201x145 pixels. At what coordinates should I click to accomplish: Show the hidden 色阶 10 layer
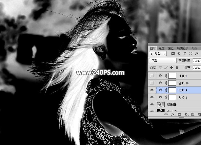[x=152, y=83]
